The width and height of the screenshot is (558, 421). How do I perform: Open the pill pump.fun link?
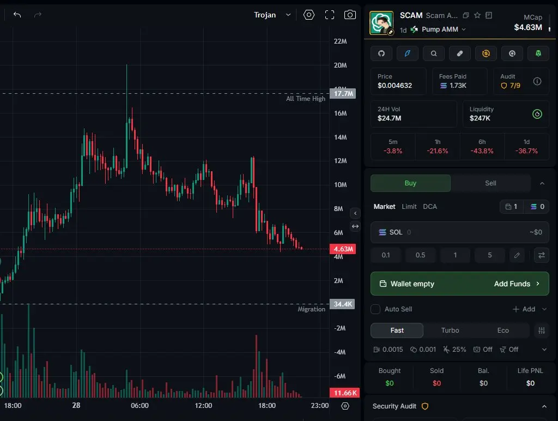click(x=460, y=53)
